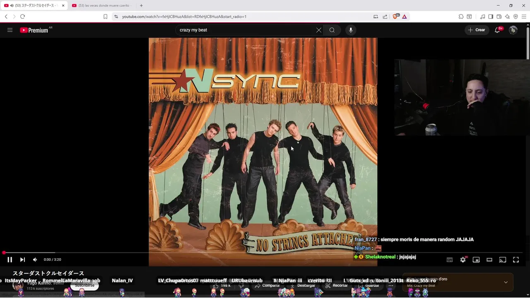Open more actions three-dot menu below video
Image resolution: width=530 pixels, height=298 pixels.
[390, 286]
